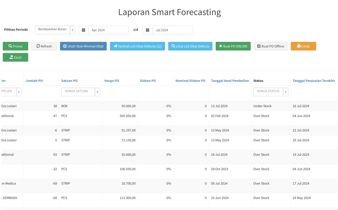Viewport: 338px width, 210px height.
Task: Open Ubah Stok Minimal Obat
Action: 83,46
